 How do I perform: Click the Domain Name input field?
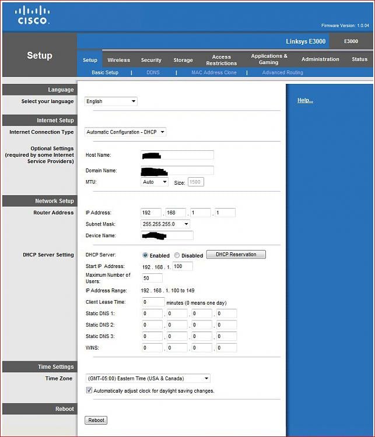pos(177,170)
